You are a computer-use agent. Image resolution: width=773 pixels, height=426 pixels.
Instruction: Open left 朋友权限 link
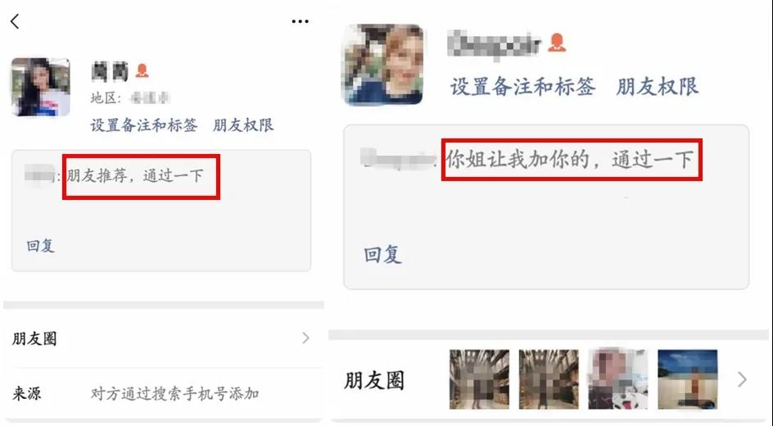click(x=243, y=125)
